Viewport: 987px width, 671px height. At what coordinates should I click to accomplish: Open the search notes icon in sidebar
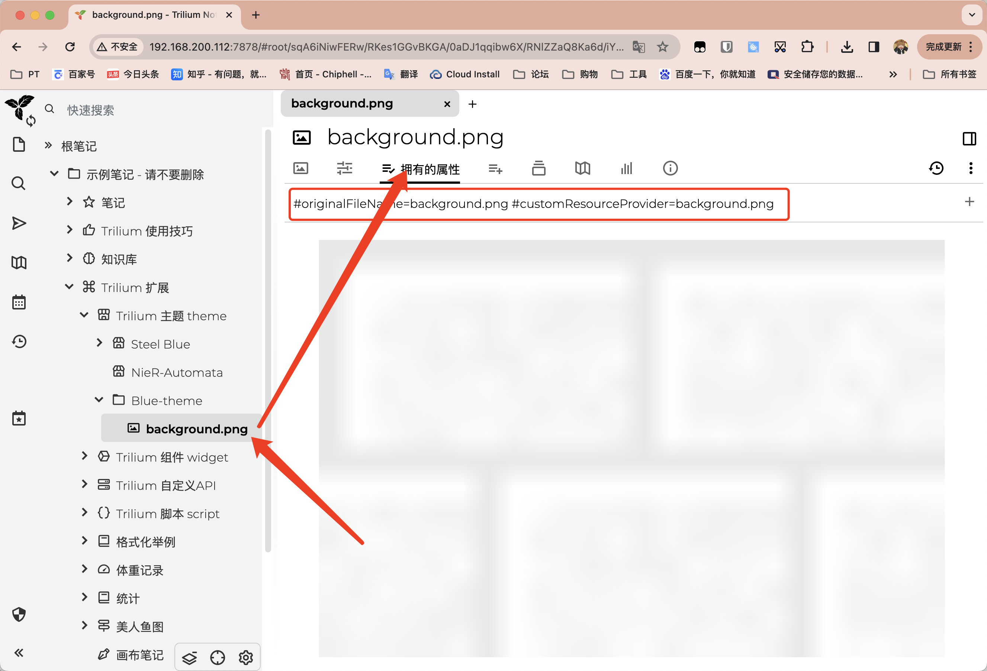pyautogui.click(x=19, y=183)
